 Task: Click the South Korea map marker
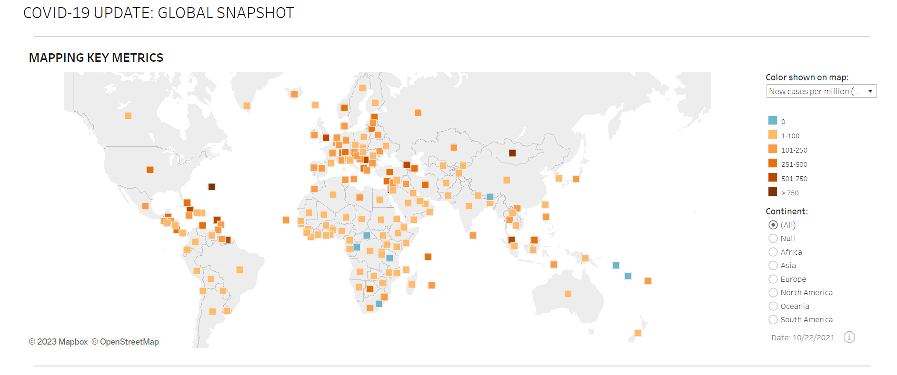click(558, 178)
